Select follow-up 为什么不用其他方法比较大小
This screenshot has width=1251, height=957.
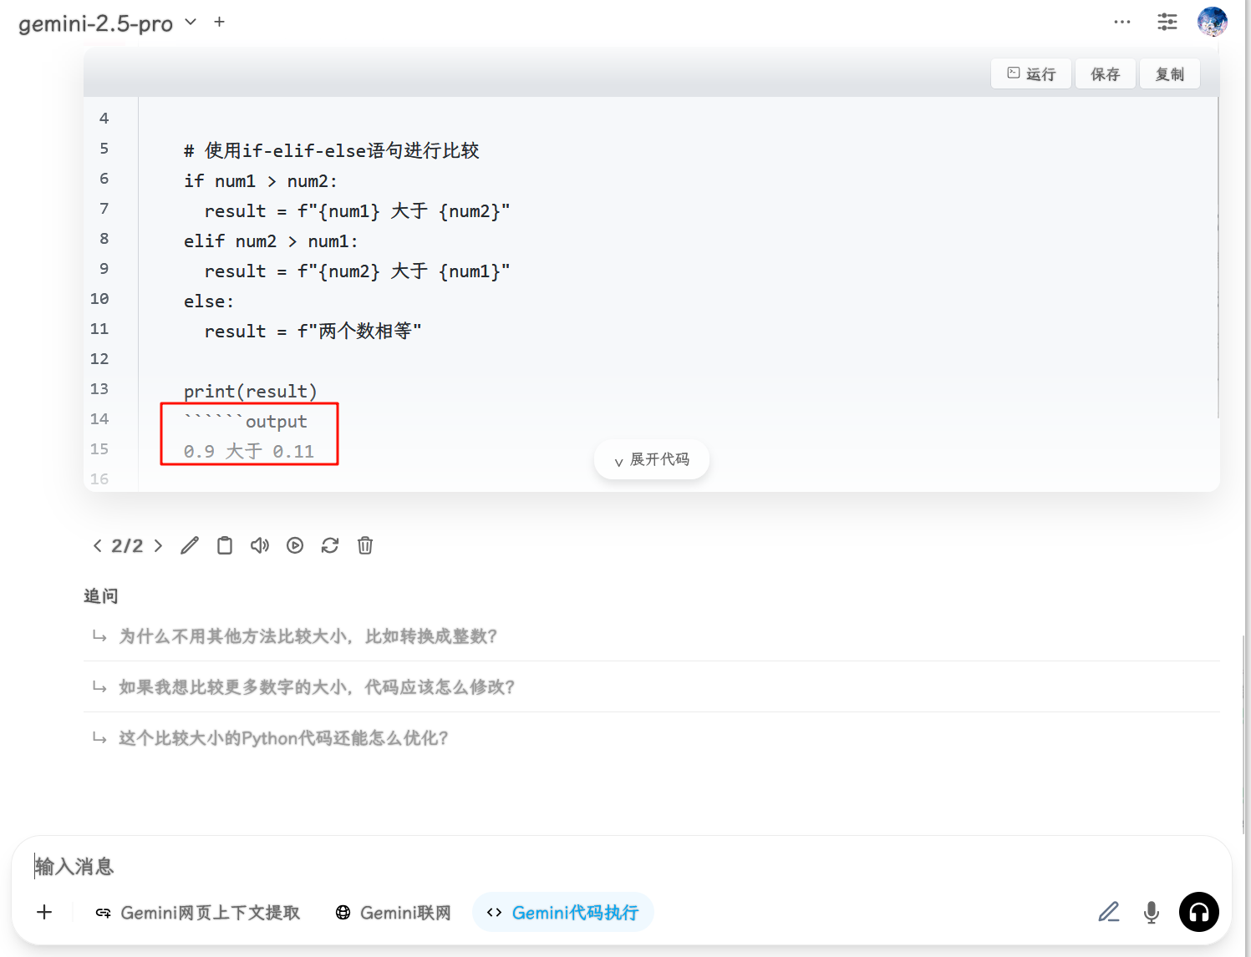pos(651,636)
